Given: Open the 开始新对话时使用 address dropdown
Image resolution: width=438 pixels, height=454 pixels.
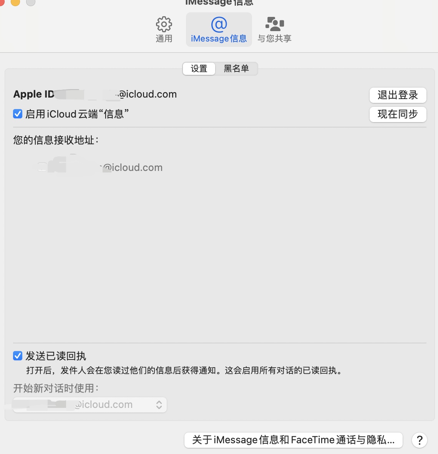Looking at the screenshot, I should pos(90,404).
